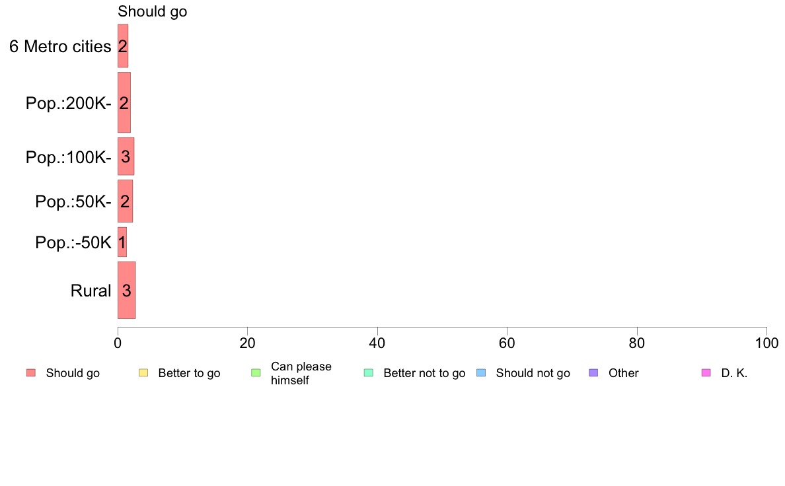The height and width of the screenshot is (486, 785).
Task: Click the 6 Metro cities bar
Action: [x=123, y=46]
